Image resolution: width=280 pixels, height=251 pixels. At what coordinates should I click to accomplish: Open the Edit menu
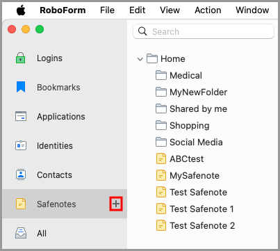pos(137,10)
